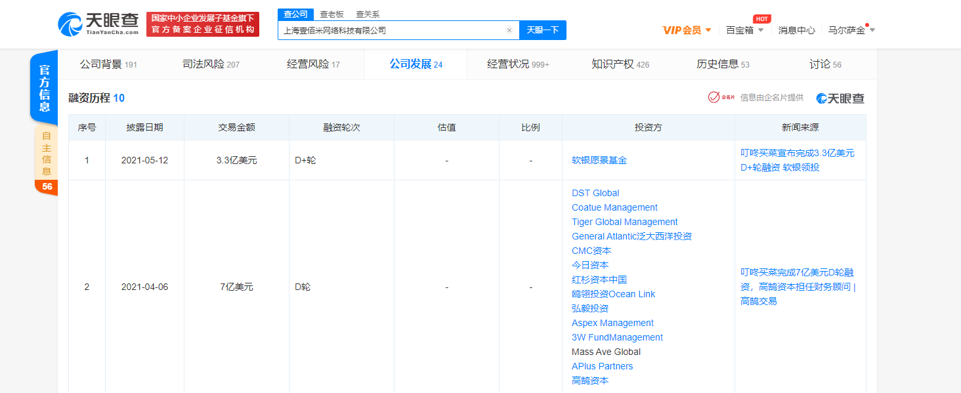Select the 查公司 search tab
Viewport: 961px width, 393px height.
click(x=295, y=14)
